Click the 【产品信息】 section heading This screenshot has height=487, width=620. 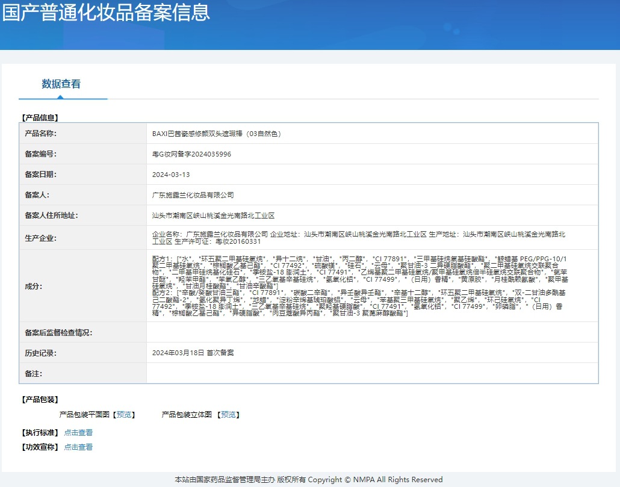click(x=40, y=117)
